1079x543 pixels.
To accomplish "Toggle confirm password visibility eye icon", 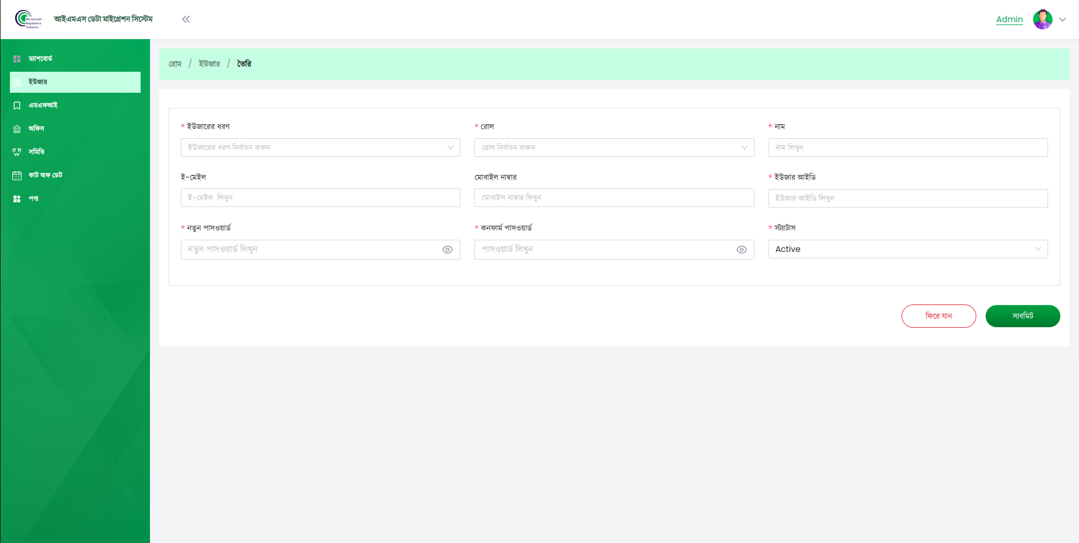I will 741,250.
